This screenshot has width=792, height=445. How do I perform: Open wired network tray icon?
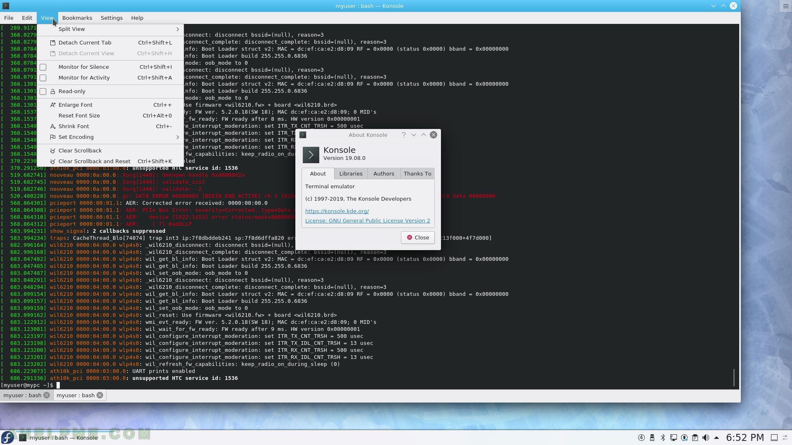[674, 438]
